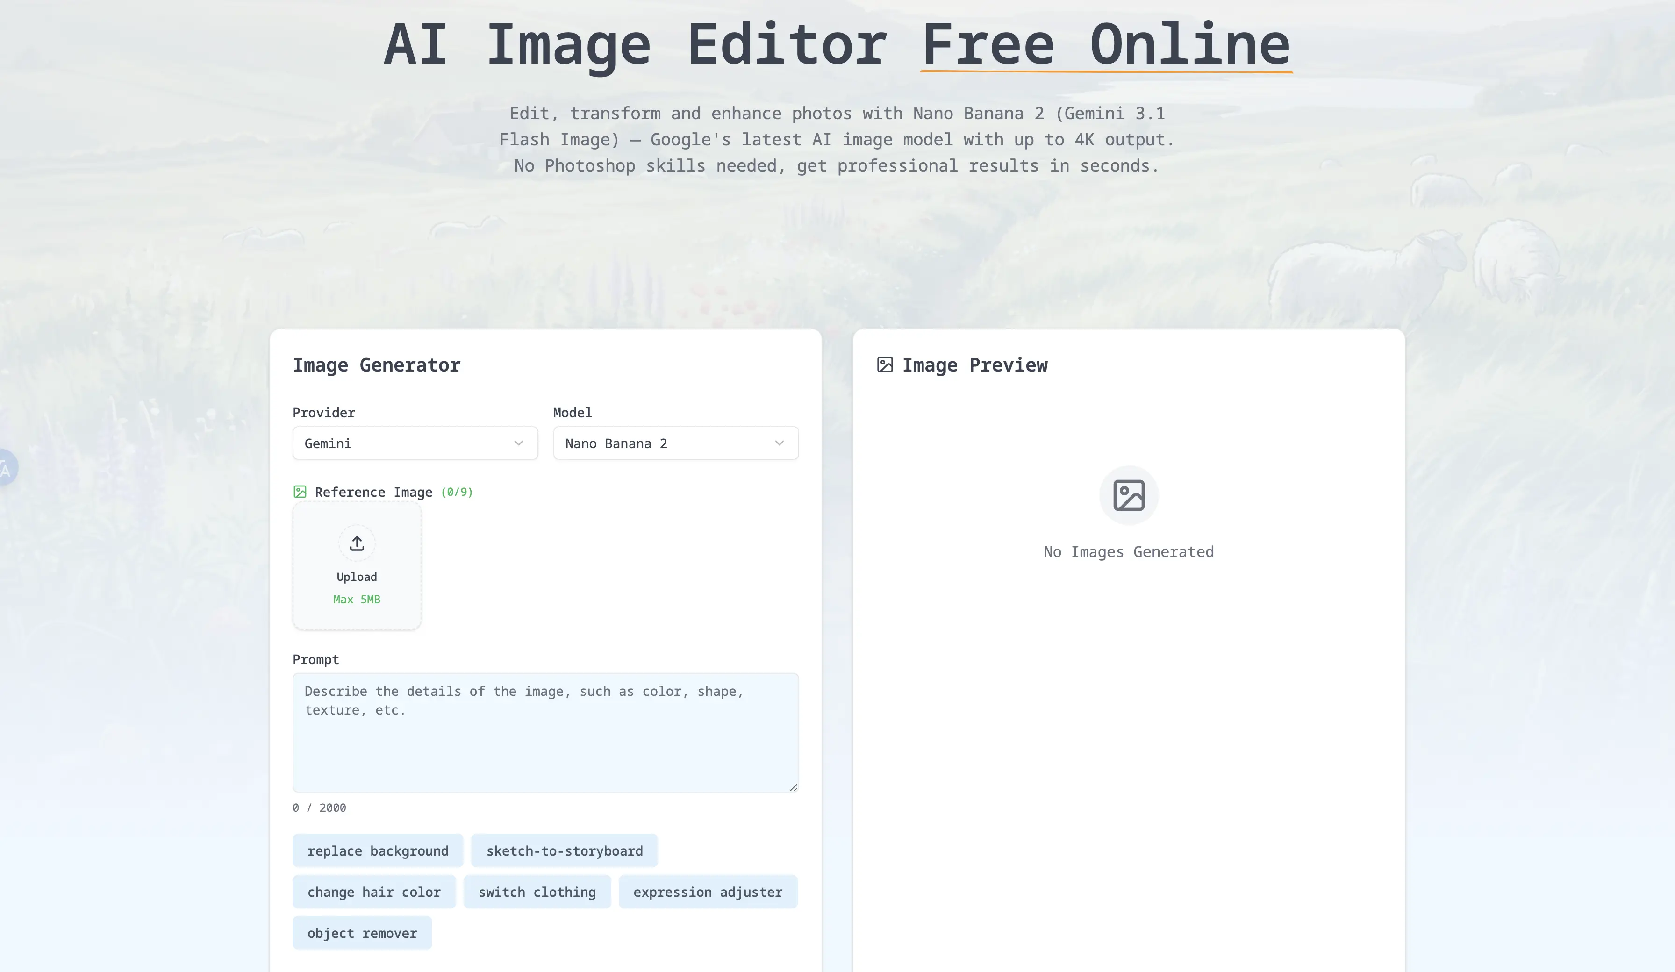This screenshot has height=972, width=1675.
Task: Open the Model dropdown showing Nano Banana 2
Action: click(675, 443)
